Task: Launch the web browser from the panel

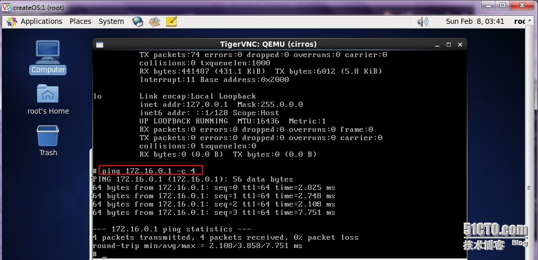Action: coord(138,21)
